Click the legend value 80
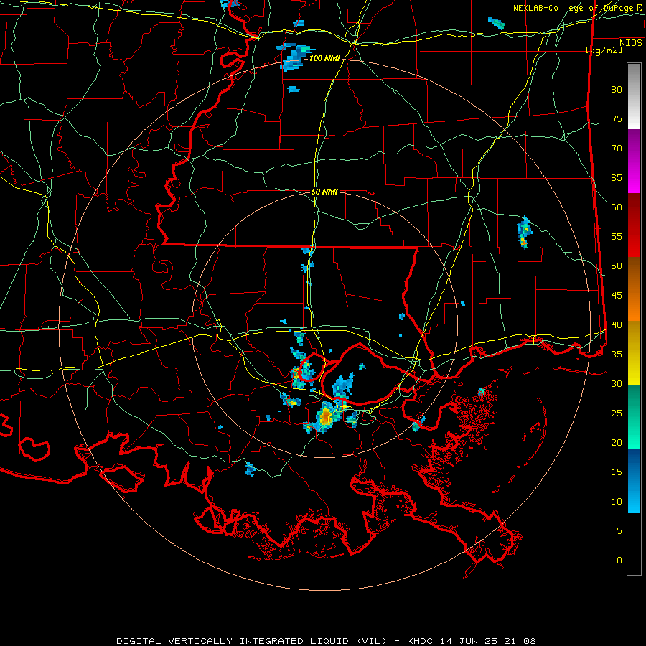 tap(617, 90)
